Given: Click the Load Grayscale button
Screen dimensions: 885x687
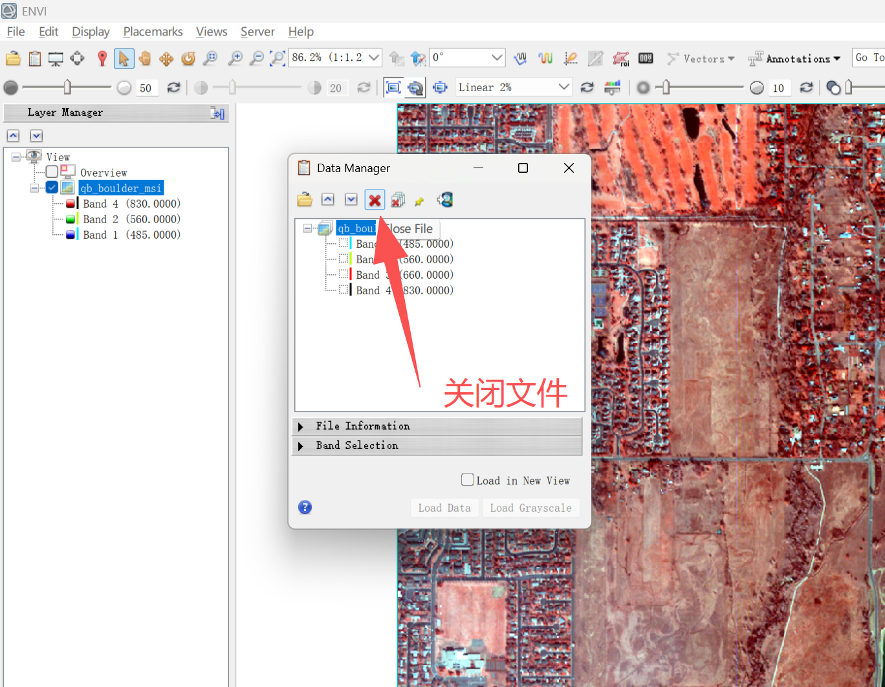Looking at the screenshot, I should (530, 508).
